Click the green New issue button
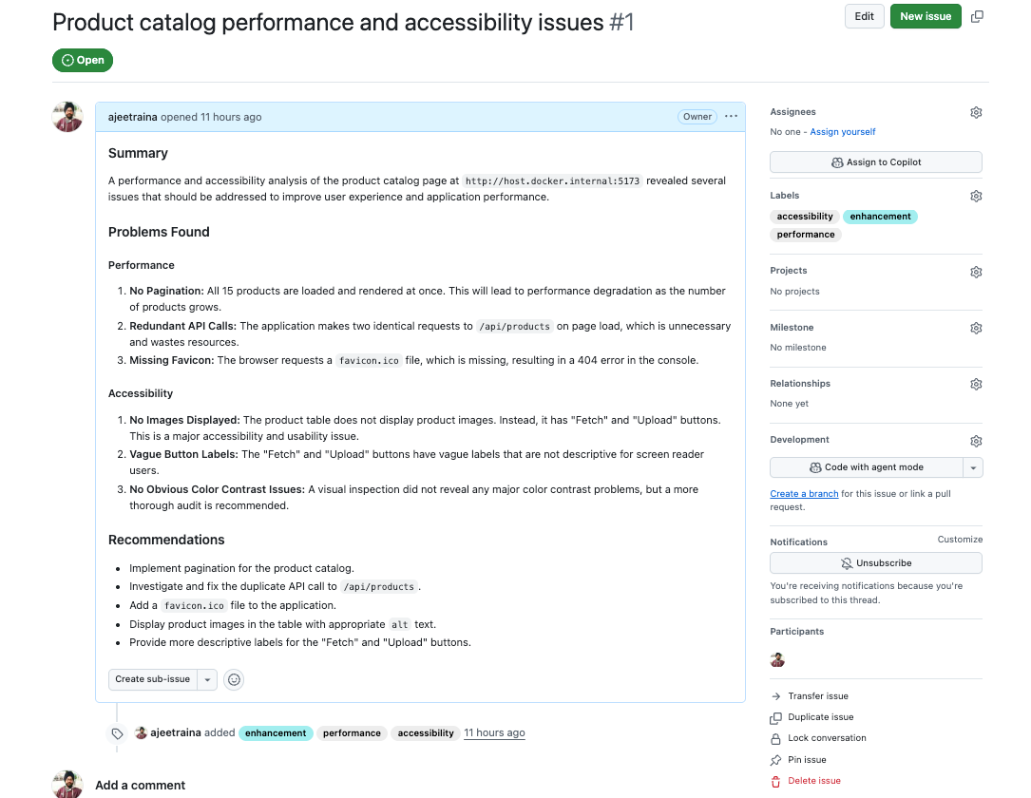 pyautogui.click(x=926, y=16)
